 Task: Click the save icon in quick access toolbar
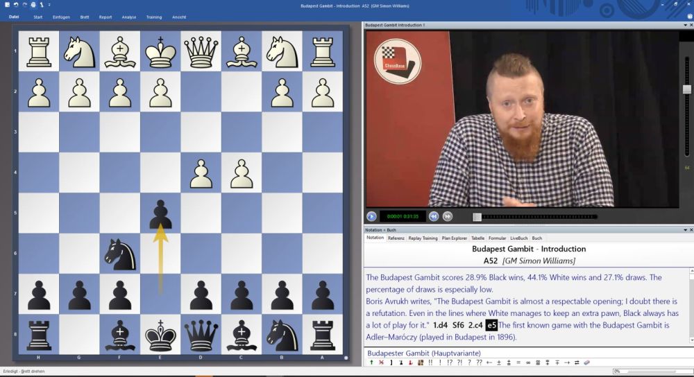7,4
